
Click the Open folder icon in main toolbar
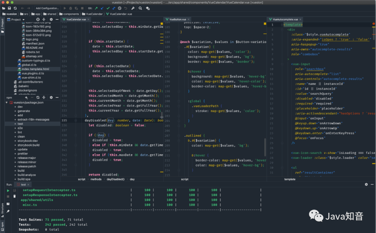[x=3, y=8]
